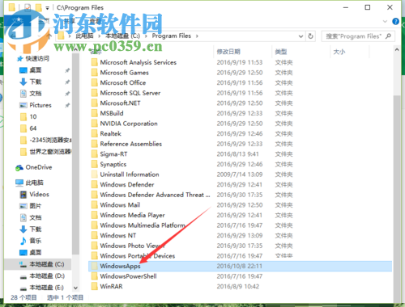
Task: Select the Windows Mail folder icon
Action: (94, 205)
